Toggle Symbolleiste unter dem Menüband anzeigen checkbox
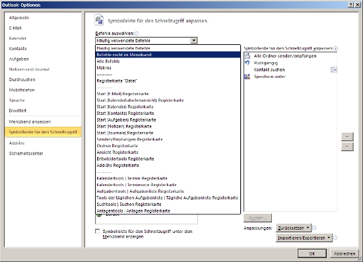Screen dimensions: 363x262 click(x=98, y=231)
